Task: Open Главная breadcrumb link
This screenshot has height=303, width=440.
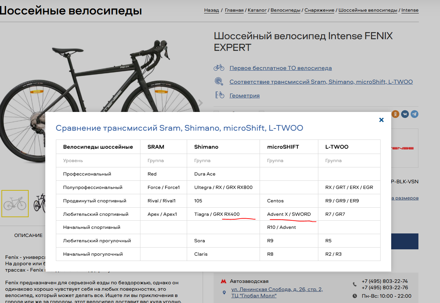Action: [234, 10]
